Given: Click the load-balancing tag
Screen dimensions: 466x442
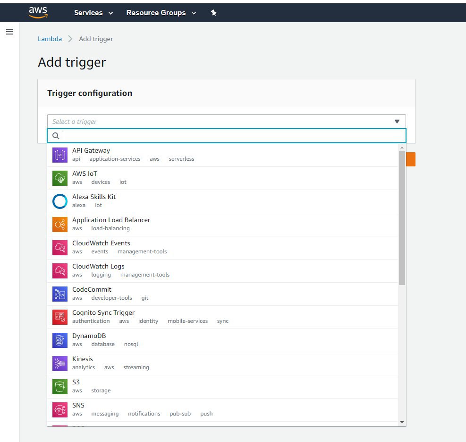Looking at the screenshot, I should pos(110,228).
